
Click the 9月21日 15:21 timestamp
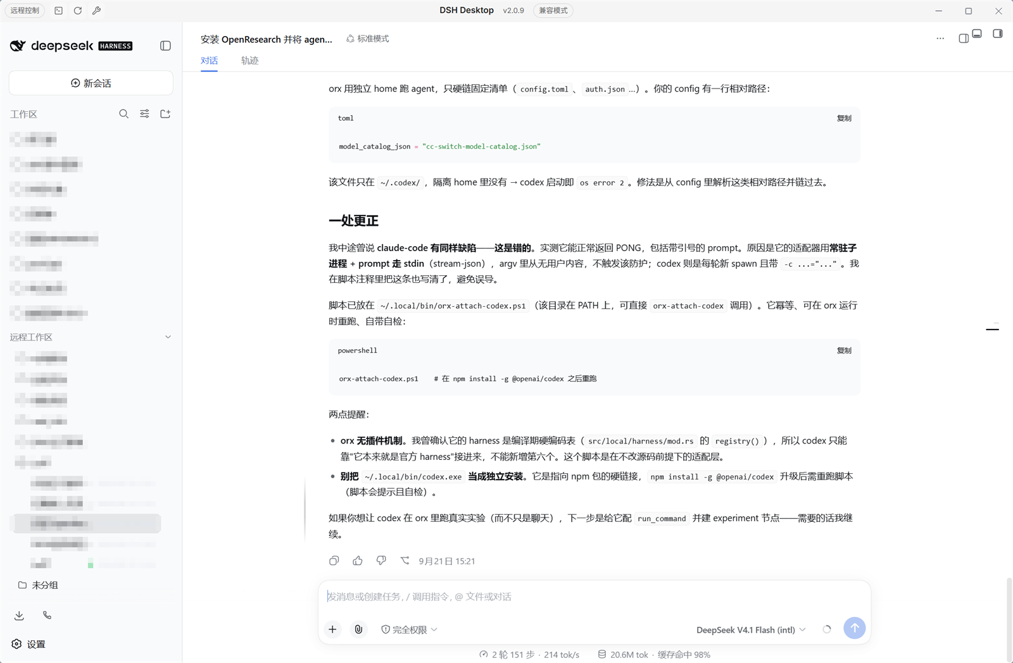pyautogui.click(x=446, y=561)
